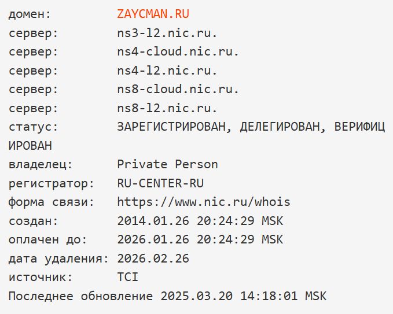The height and width of the screenshot is (314, 393).
Task: Click the owner value Private Person
Action: (x=167, y=164)
